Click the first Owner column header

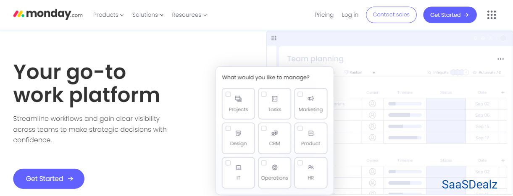(372, 92)
